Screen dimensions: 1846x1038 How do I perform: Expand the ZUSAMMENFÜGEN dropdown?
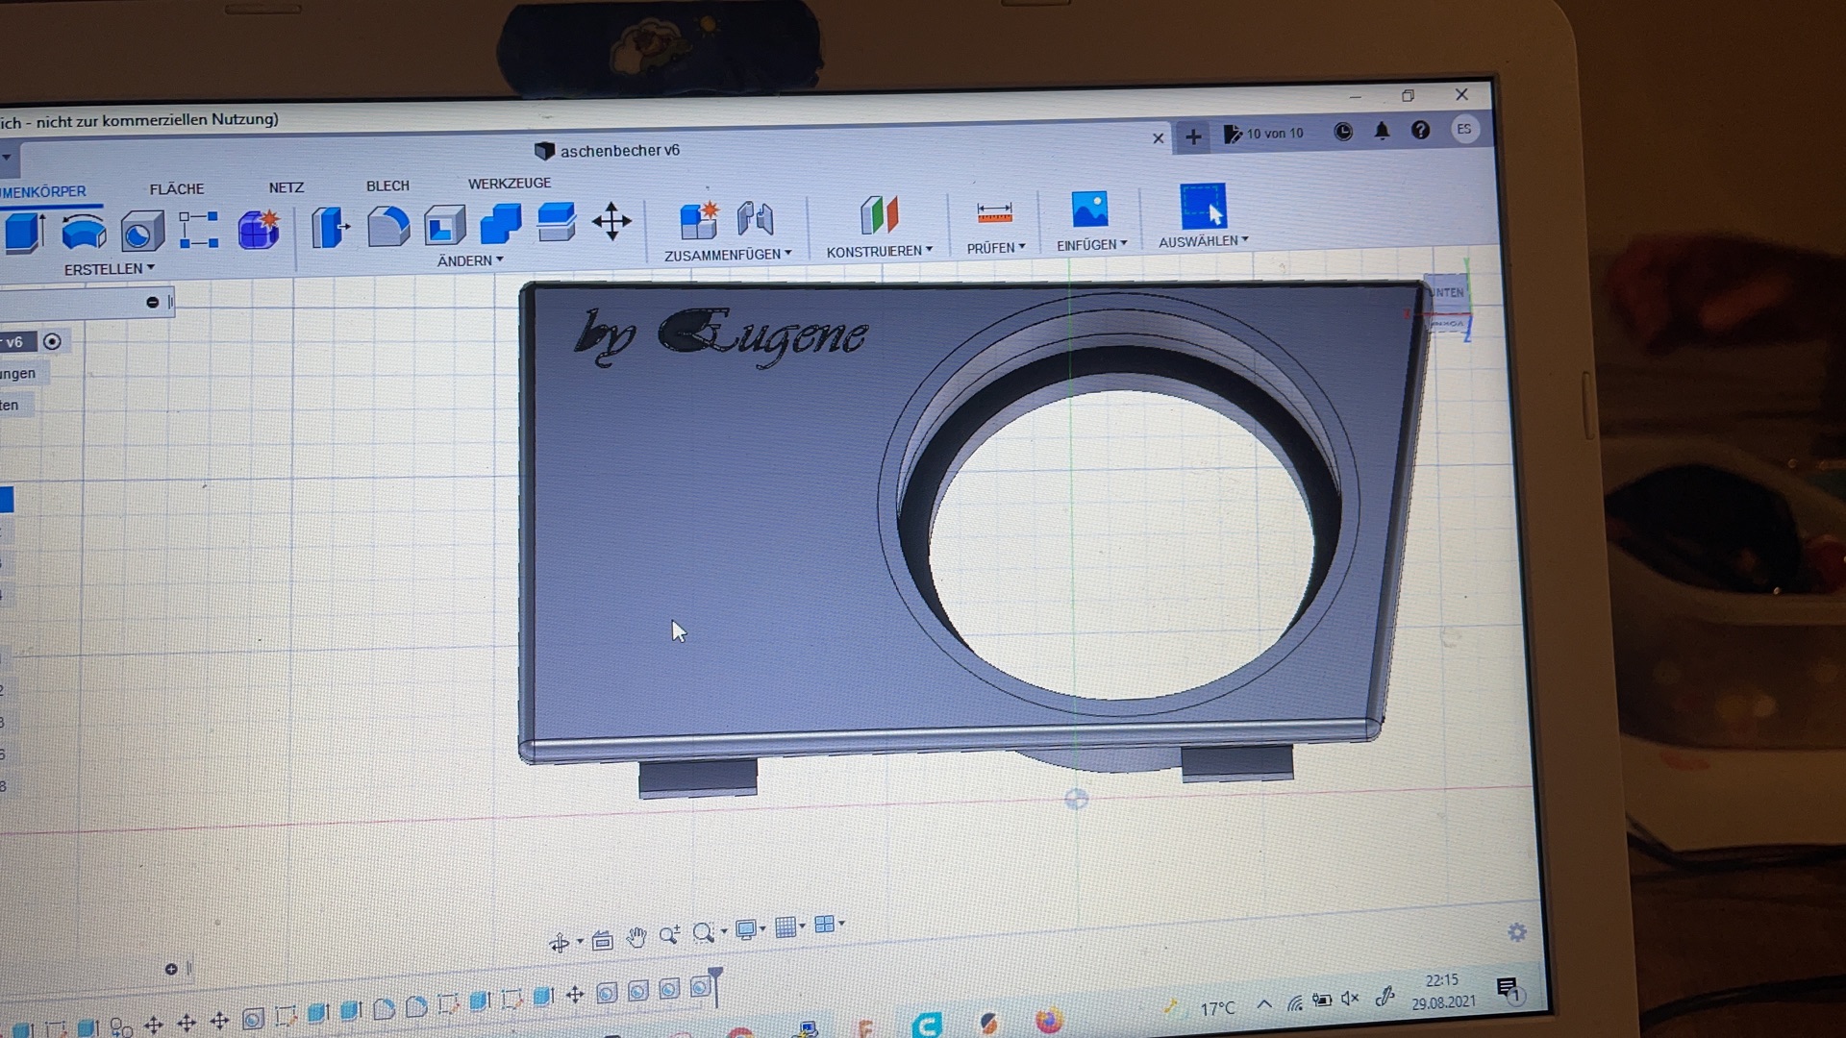pyautogui.click(x=728, y=255)
